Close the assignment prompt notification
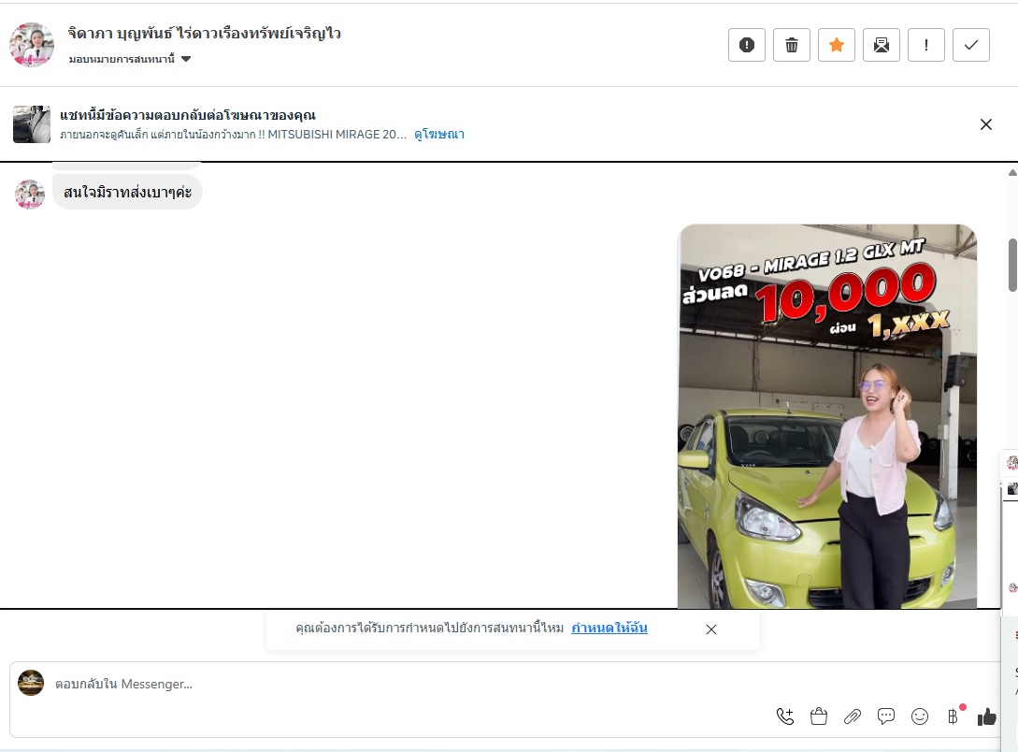 point(711,629)
